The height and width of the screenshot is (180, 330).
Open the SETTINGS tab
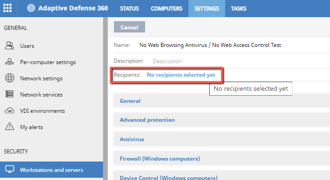(207, 9)
